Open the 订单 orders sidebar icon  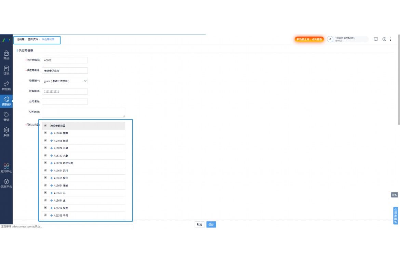coord(6,70)
